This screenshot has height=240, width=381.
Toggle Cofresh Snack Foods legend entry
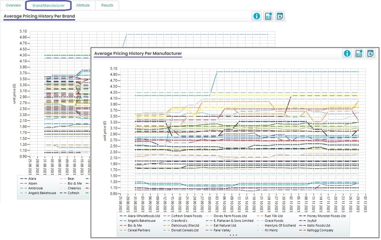pyautogui.click(x=183, y=216)
